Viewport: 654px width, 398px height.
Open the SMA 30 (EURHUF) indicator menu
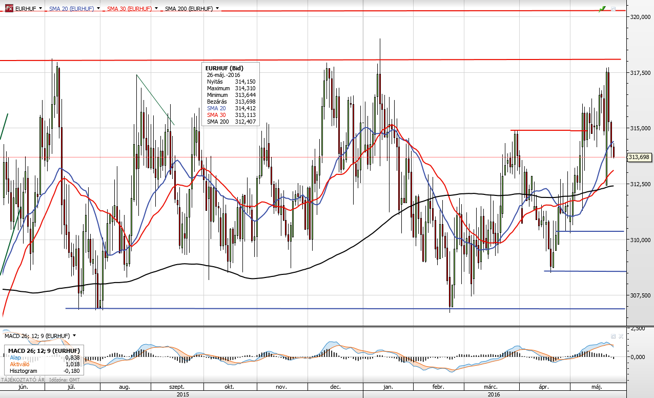point(156,9)
